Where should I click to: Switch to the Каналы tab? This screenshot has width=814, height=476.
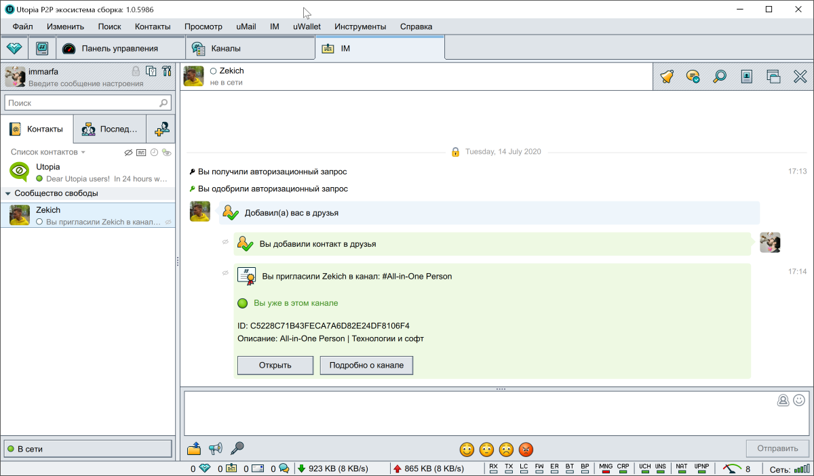coord(250,49)
